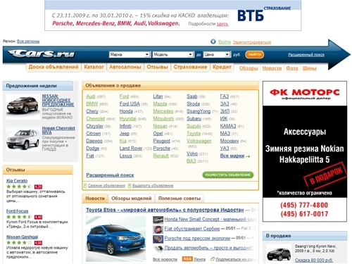The width and height of the screenshot is (352, 264).
Task: Click the round login icon beside Войти
Action: (x=213, y=42)
